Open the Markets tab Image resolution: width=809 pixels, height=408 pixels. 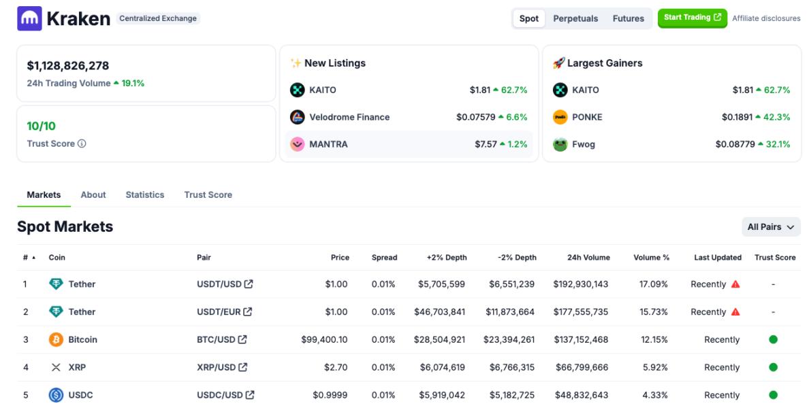click(44, 194)
